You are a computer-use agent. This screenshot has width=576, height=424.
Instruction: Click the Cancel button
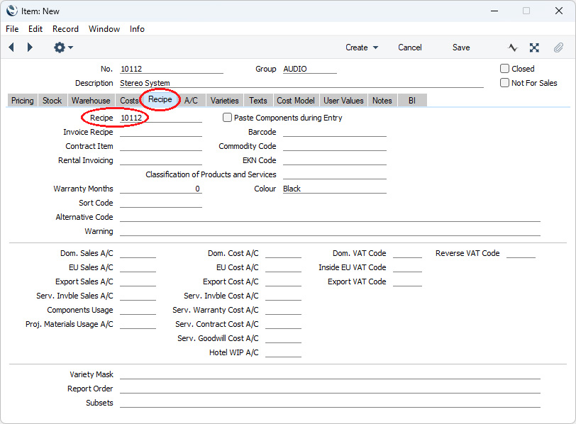click(x=409, y=48)
